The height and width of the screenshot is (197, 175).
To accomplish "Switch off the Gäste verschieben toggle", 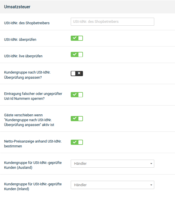I will pos(77,119).
